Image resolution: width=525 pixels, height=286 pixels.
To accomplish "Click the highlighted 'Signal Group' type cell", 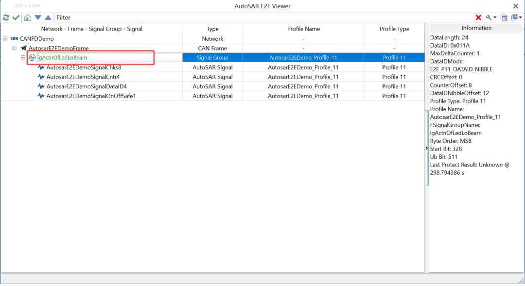I will click(x=212, y=57).
